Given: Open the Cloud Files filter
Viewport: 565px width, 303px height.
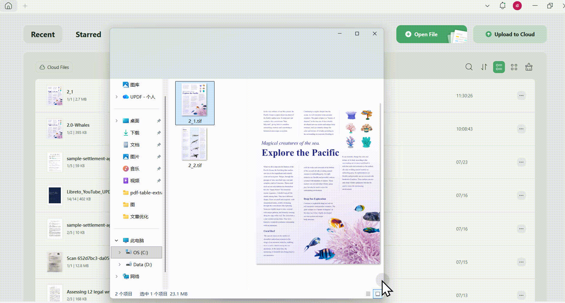Looking at the screenshot, I should pyautogui.click(x=54, y=67).
